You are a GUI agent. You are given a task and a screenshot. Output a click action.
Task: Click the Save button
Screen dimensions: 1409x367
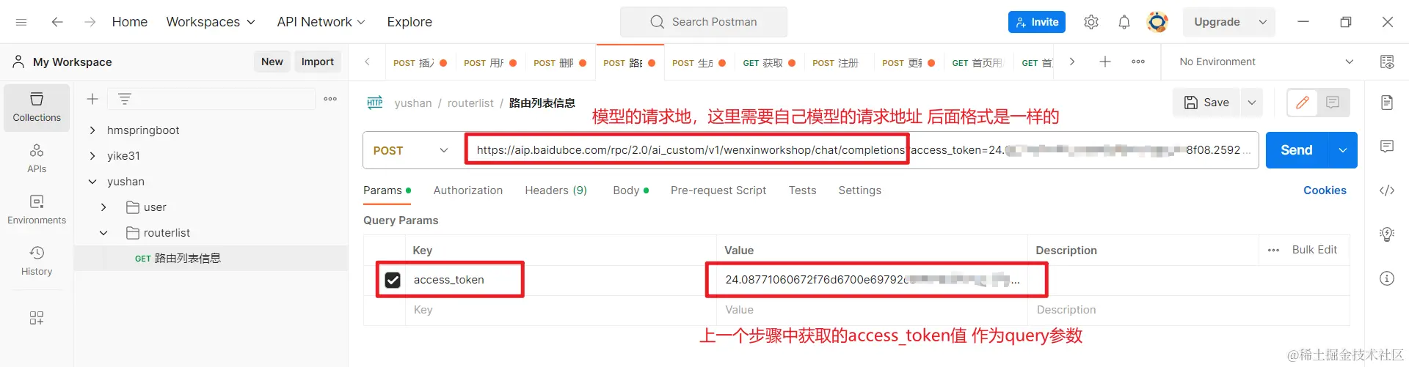pyautogui.click(x=1207, y=103)
